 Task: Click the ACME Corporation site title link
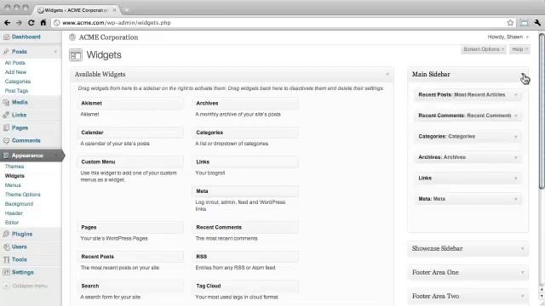click(x=108, y=37)
